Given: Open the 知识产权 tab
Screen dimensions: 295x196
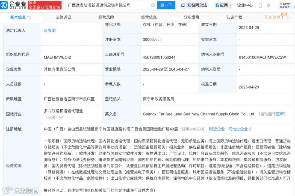Looking at the screenshot, I should click(x=234, y=17).
